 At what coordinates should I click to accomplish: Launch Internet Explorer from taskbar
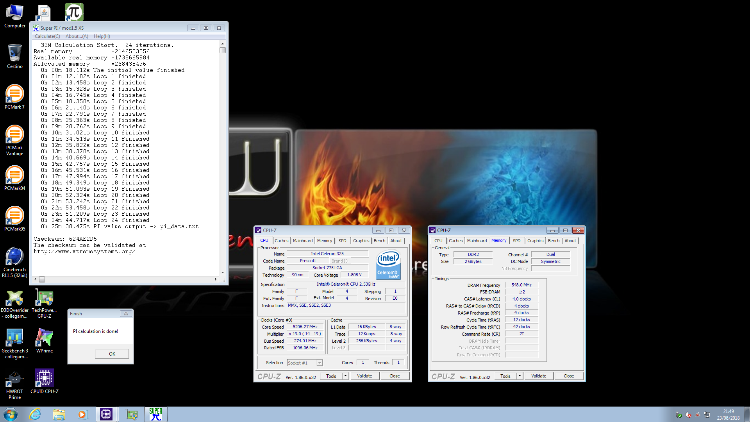click(x=35, y=414)
